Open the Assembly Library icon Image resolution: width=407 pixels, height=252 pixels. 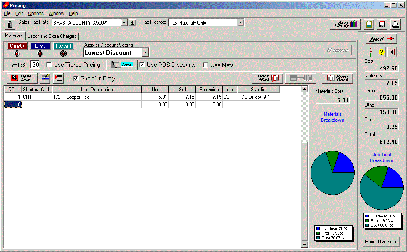345,24
